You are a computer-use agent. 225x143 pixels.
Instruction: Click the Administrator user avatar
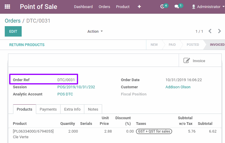coord(194,7)
